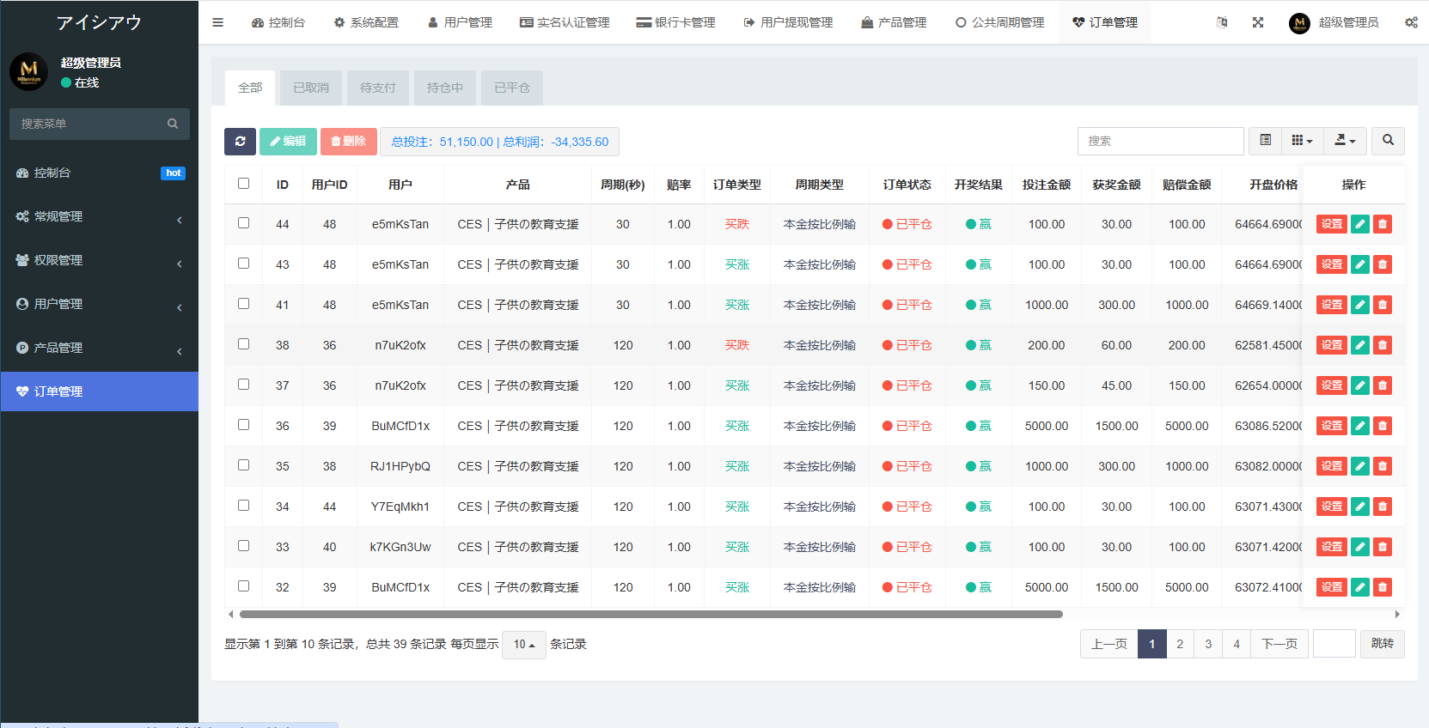Check the row checkbox for order 43
Image resolution: width=1429 pixels, height=728 pixels.
click(244, 264)
